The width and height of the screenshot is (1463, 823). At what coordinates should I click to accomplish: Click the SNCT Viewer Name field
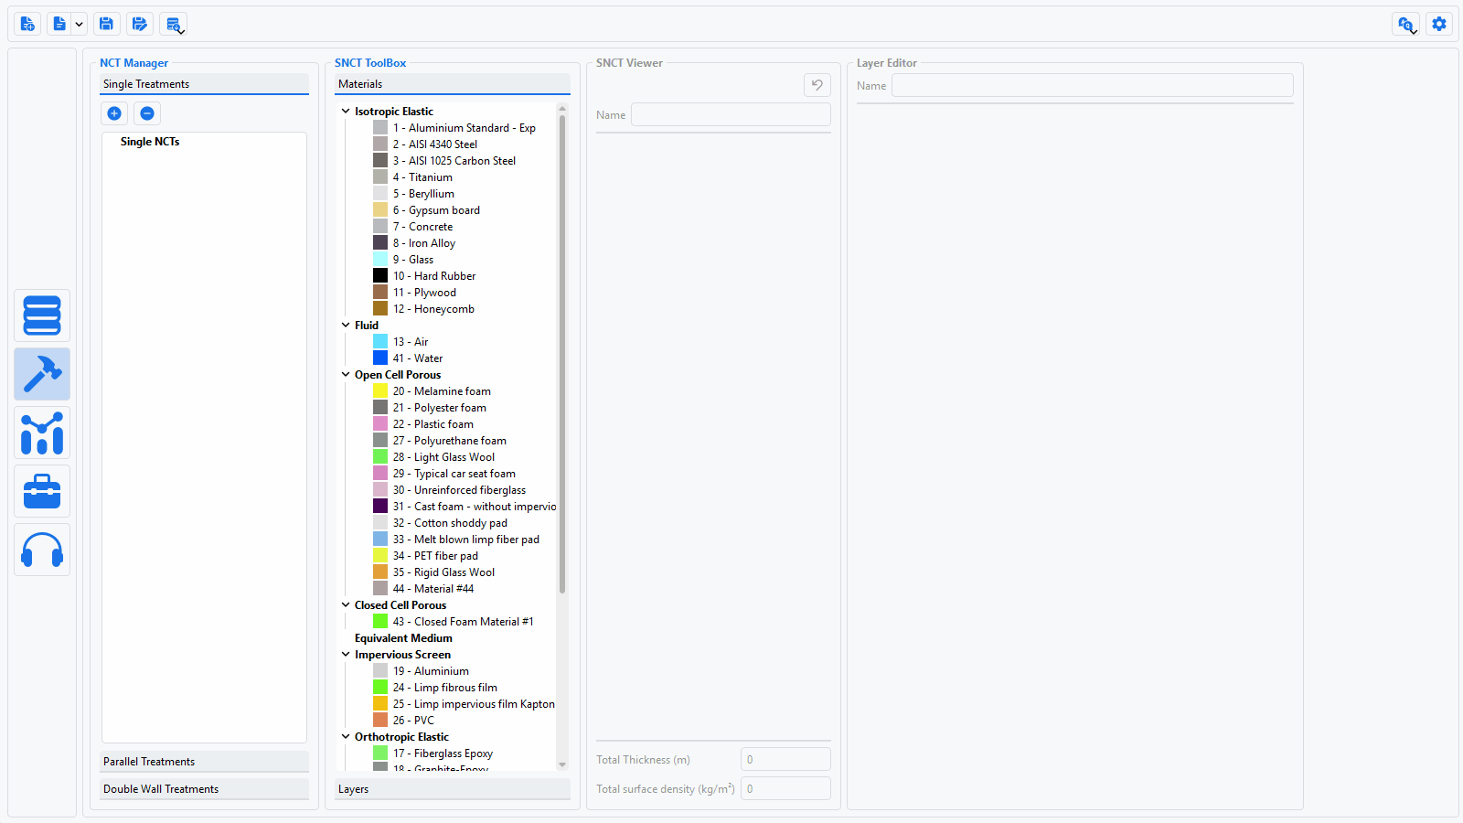click(731, 115)
